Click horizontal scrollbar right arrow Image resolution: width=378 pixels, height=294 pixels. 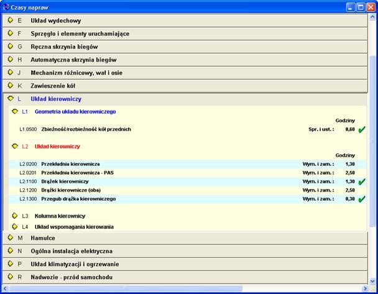[x=365, y=288]
